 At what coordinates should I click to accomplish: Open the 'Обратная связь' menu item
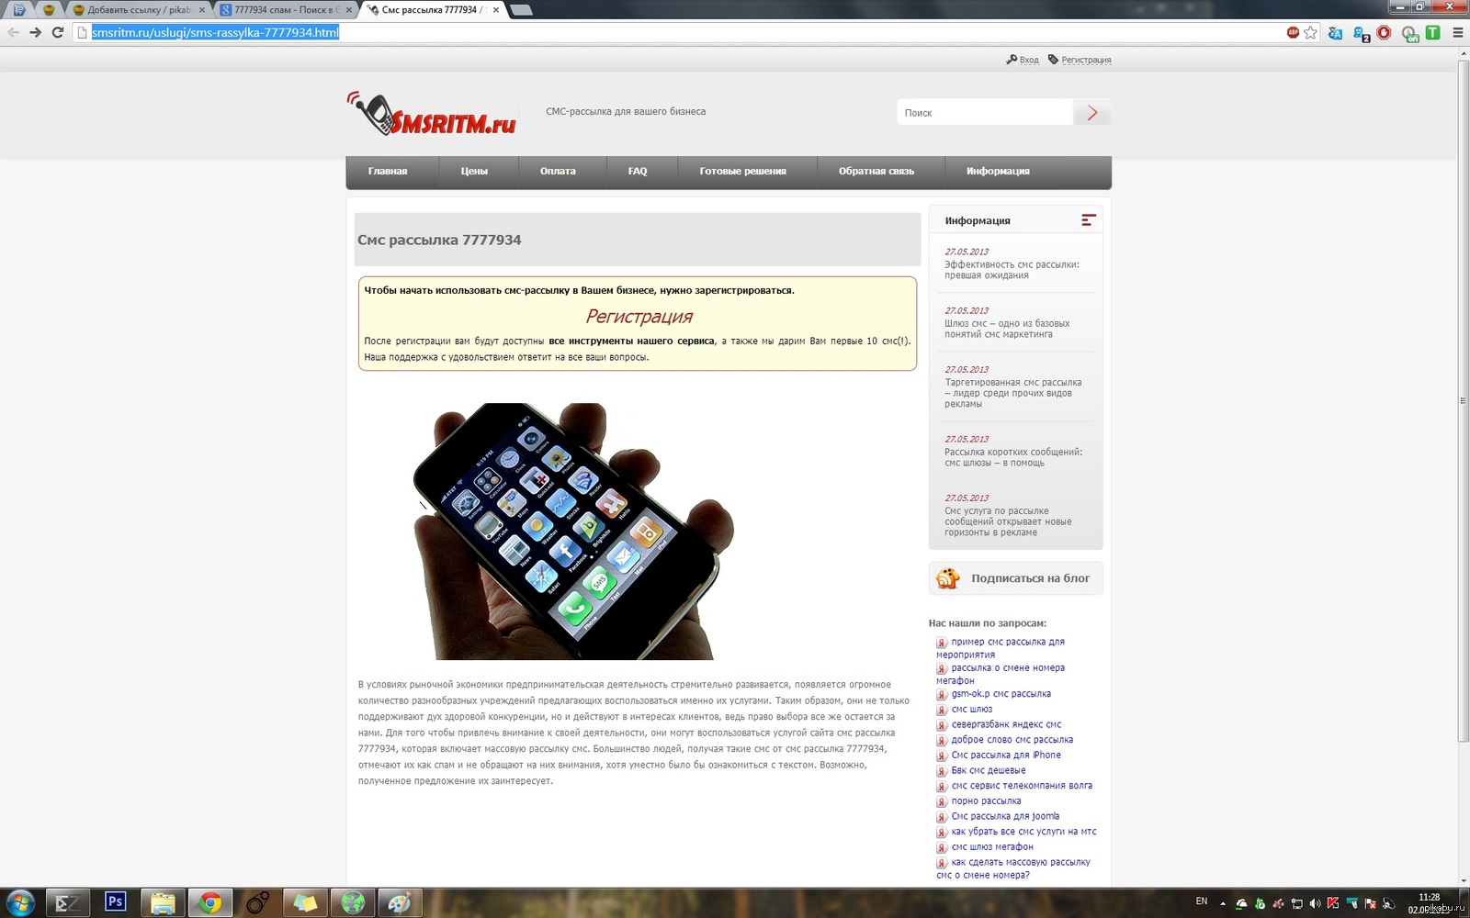(x=876, y=172)
